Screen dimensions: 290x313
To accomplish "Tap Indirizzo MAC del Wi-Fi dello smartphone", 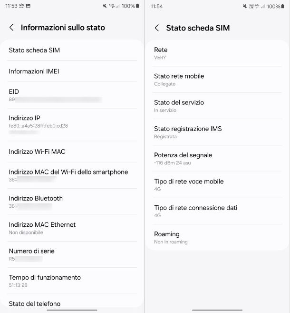I will [x=72, y=175].
